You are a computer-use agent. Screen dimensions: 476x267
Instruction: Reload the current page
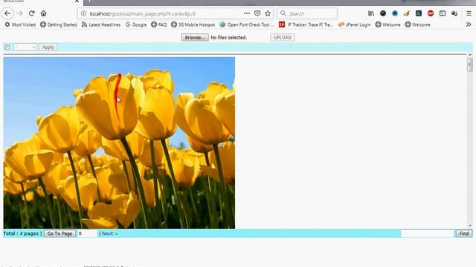31,13
